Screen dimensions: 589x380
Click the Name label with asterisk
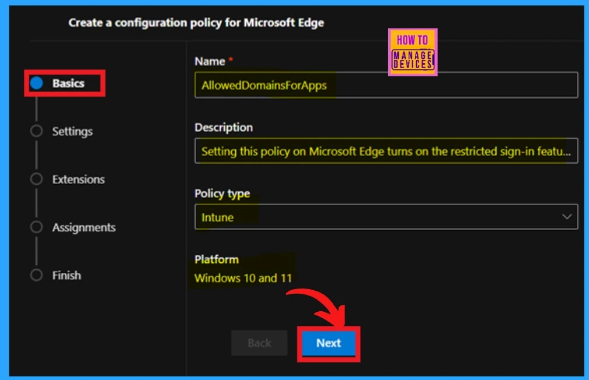pyautogui.click(x=214, y=61)
